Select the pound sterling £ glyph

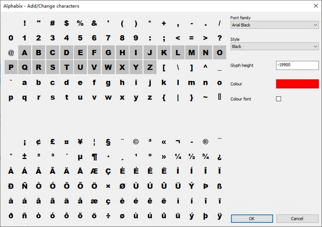53,142
